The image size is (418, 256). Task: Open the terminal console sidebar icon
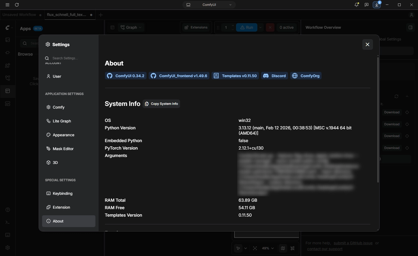pyautogui.click(x=8, y=222)
